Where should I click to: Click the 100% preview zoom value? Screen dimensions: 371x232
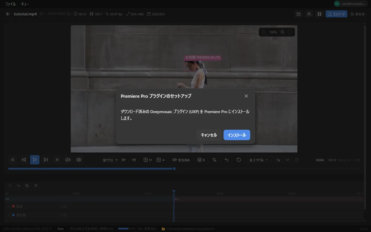coord(273,32)
